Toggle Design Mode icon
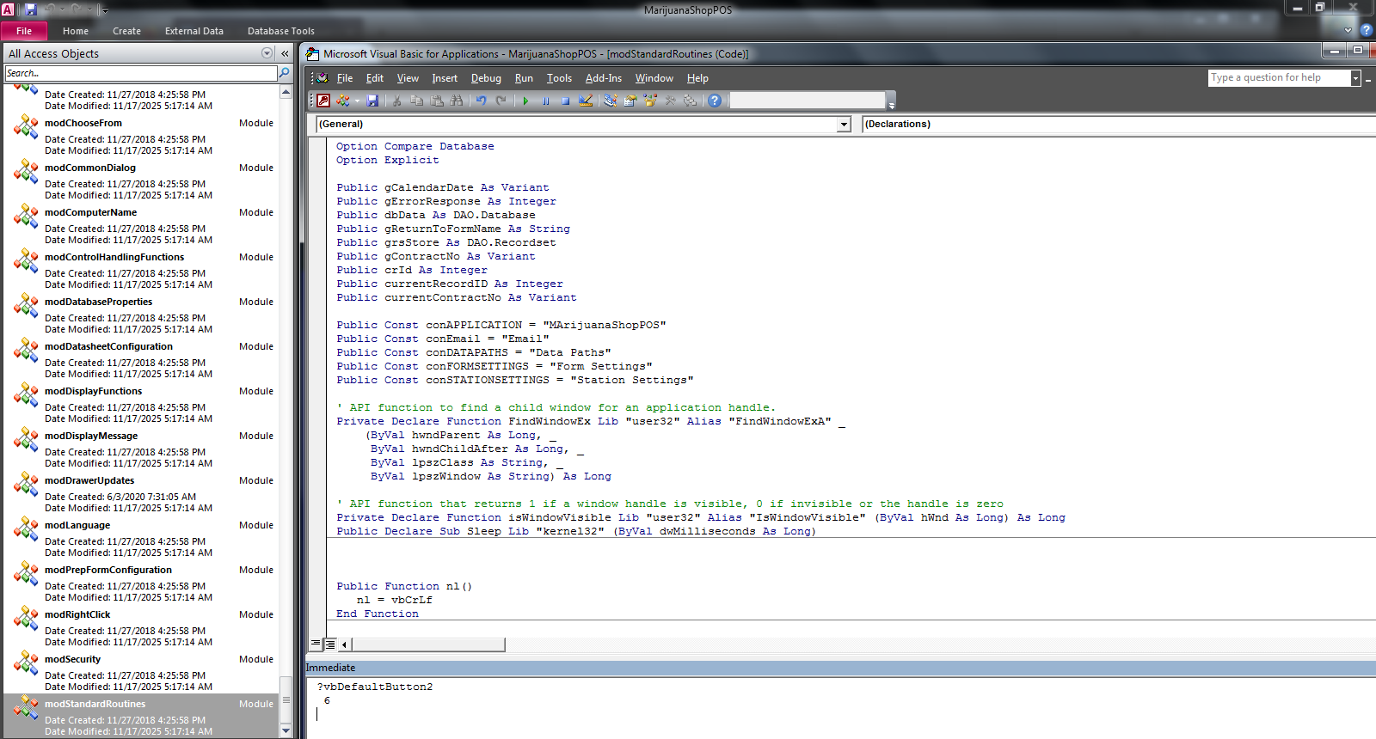 [x=586, y=101]
